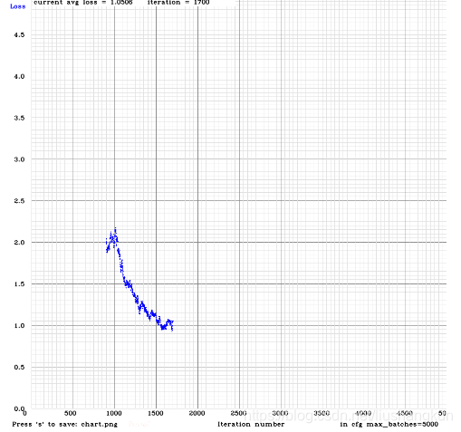Click the current avg loss readout
This screenshot has height=432, width=461.
[83, 3]
